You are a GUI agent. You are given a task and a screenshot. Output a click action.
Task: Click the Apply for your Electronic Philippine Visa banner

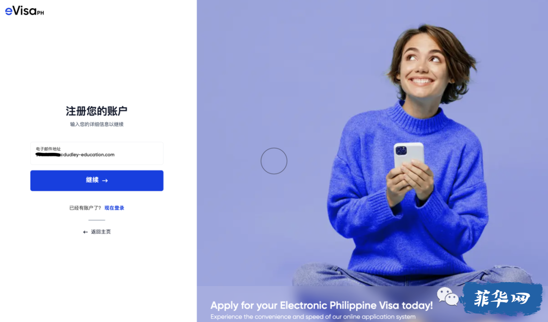322,305
